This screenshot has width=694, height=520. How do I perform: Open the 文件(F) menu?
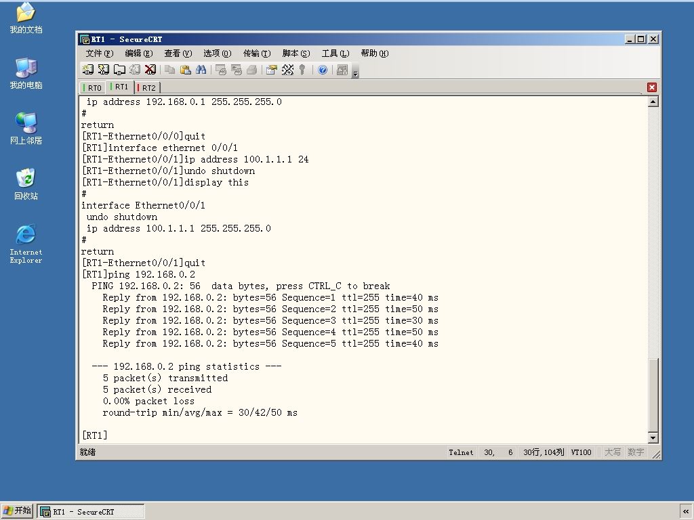coord(100,53)
